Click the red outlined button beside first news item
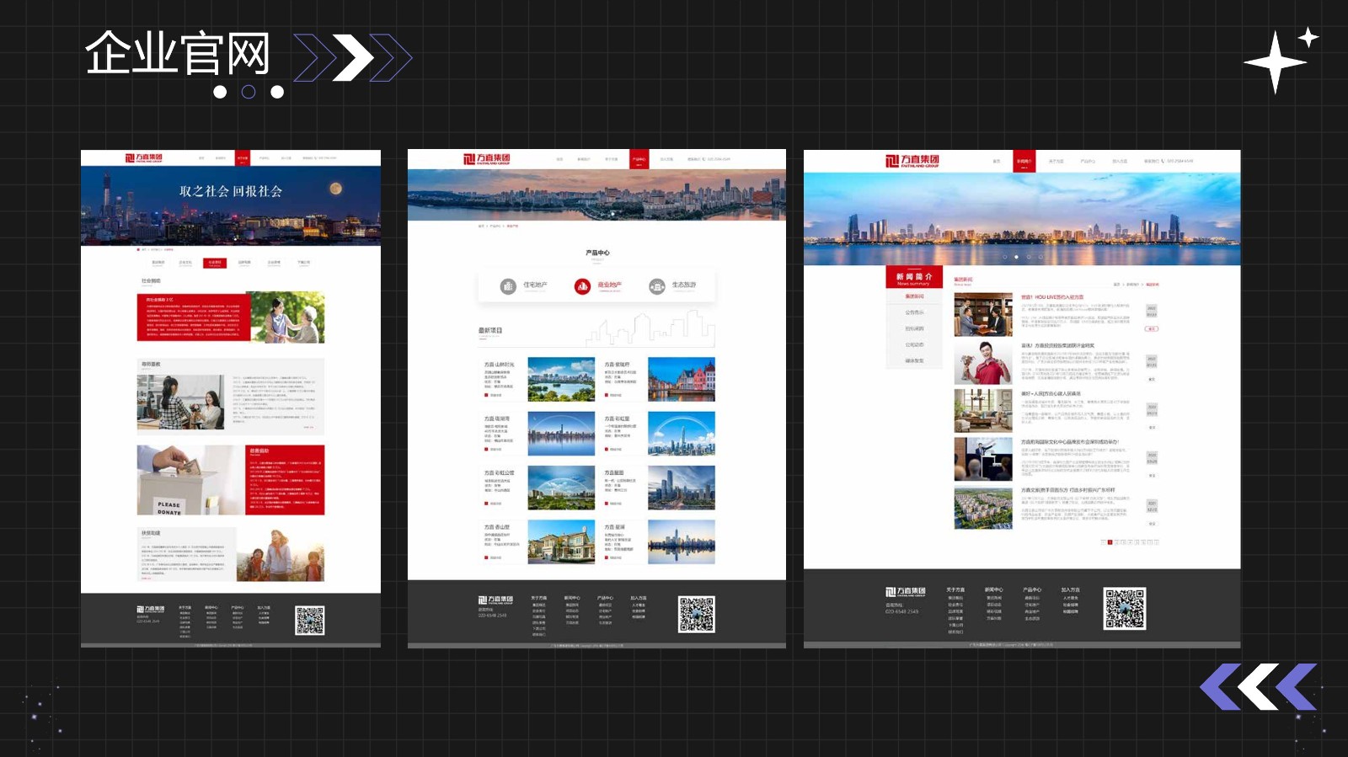 tap(1151, 328)
